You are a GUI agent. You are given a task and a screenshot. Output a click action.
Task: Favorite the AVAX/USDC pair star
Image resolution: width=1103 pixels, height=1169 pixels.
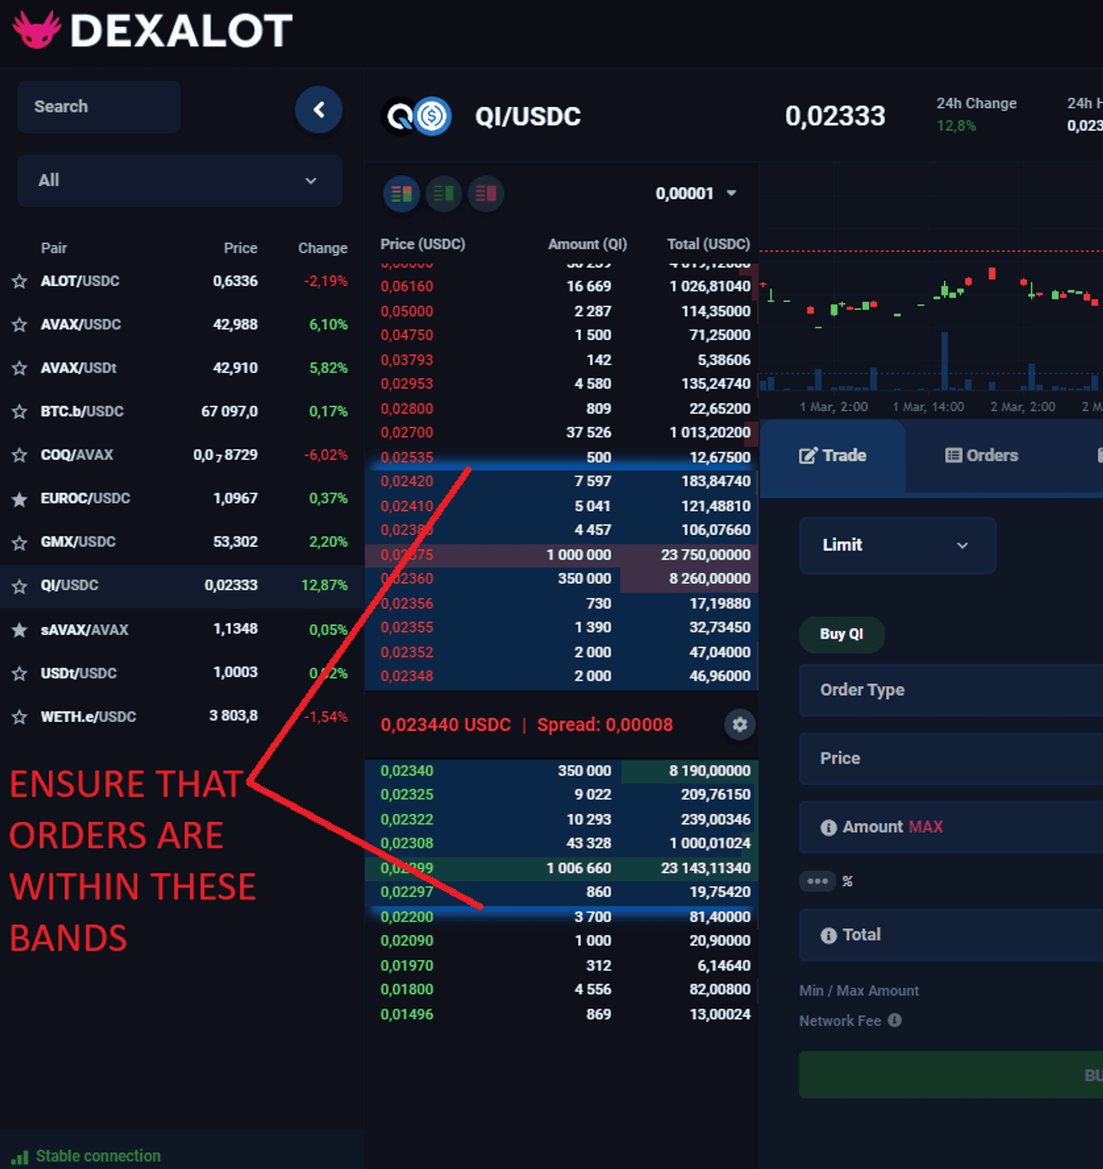click(x=20, y=324)
